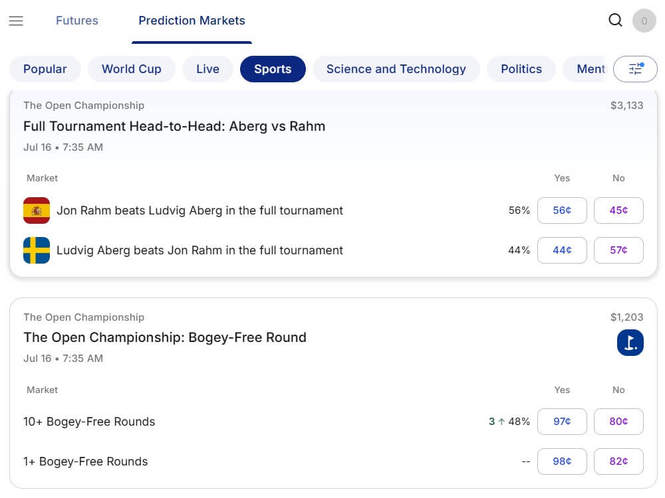The width and height of the screenshot is (665, 498).
Task: Open the category filter settings icon
Action: click(x=635, y=68)
